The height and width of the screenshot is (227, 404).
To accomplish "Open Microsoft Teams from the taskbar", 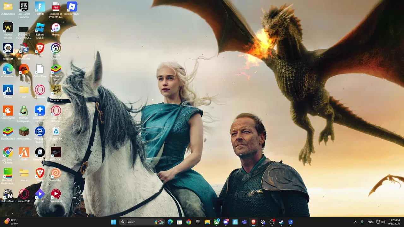I will click(x=244, y=222).
